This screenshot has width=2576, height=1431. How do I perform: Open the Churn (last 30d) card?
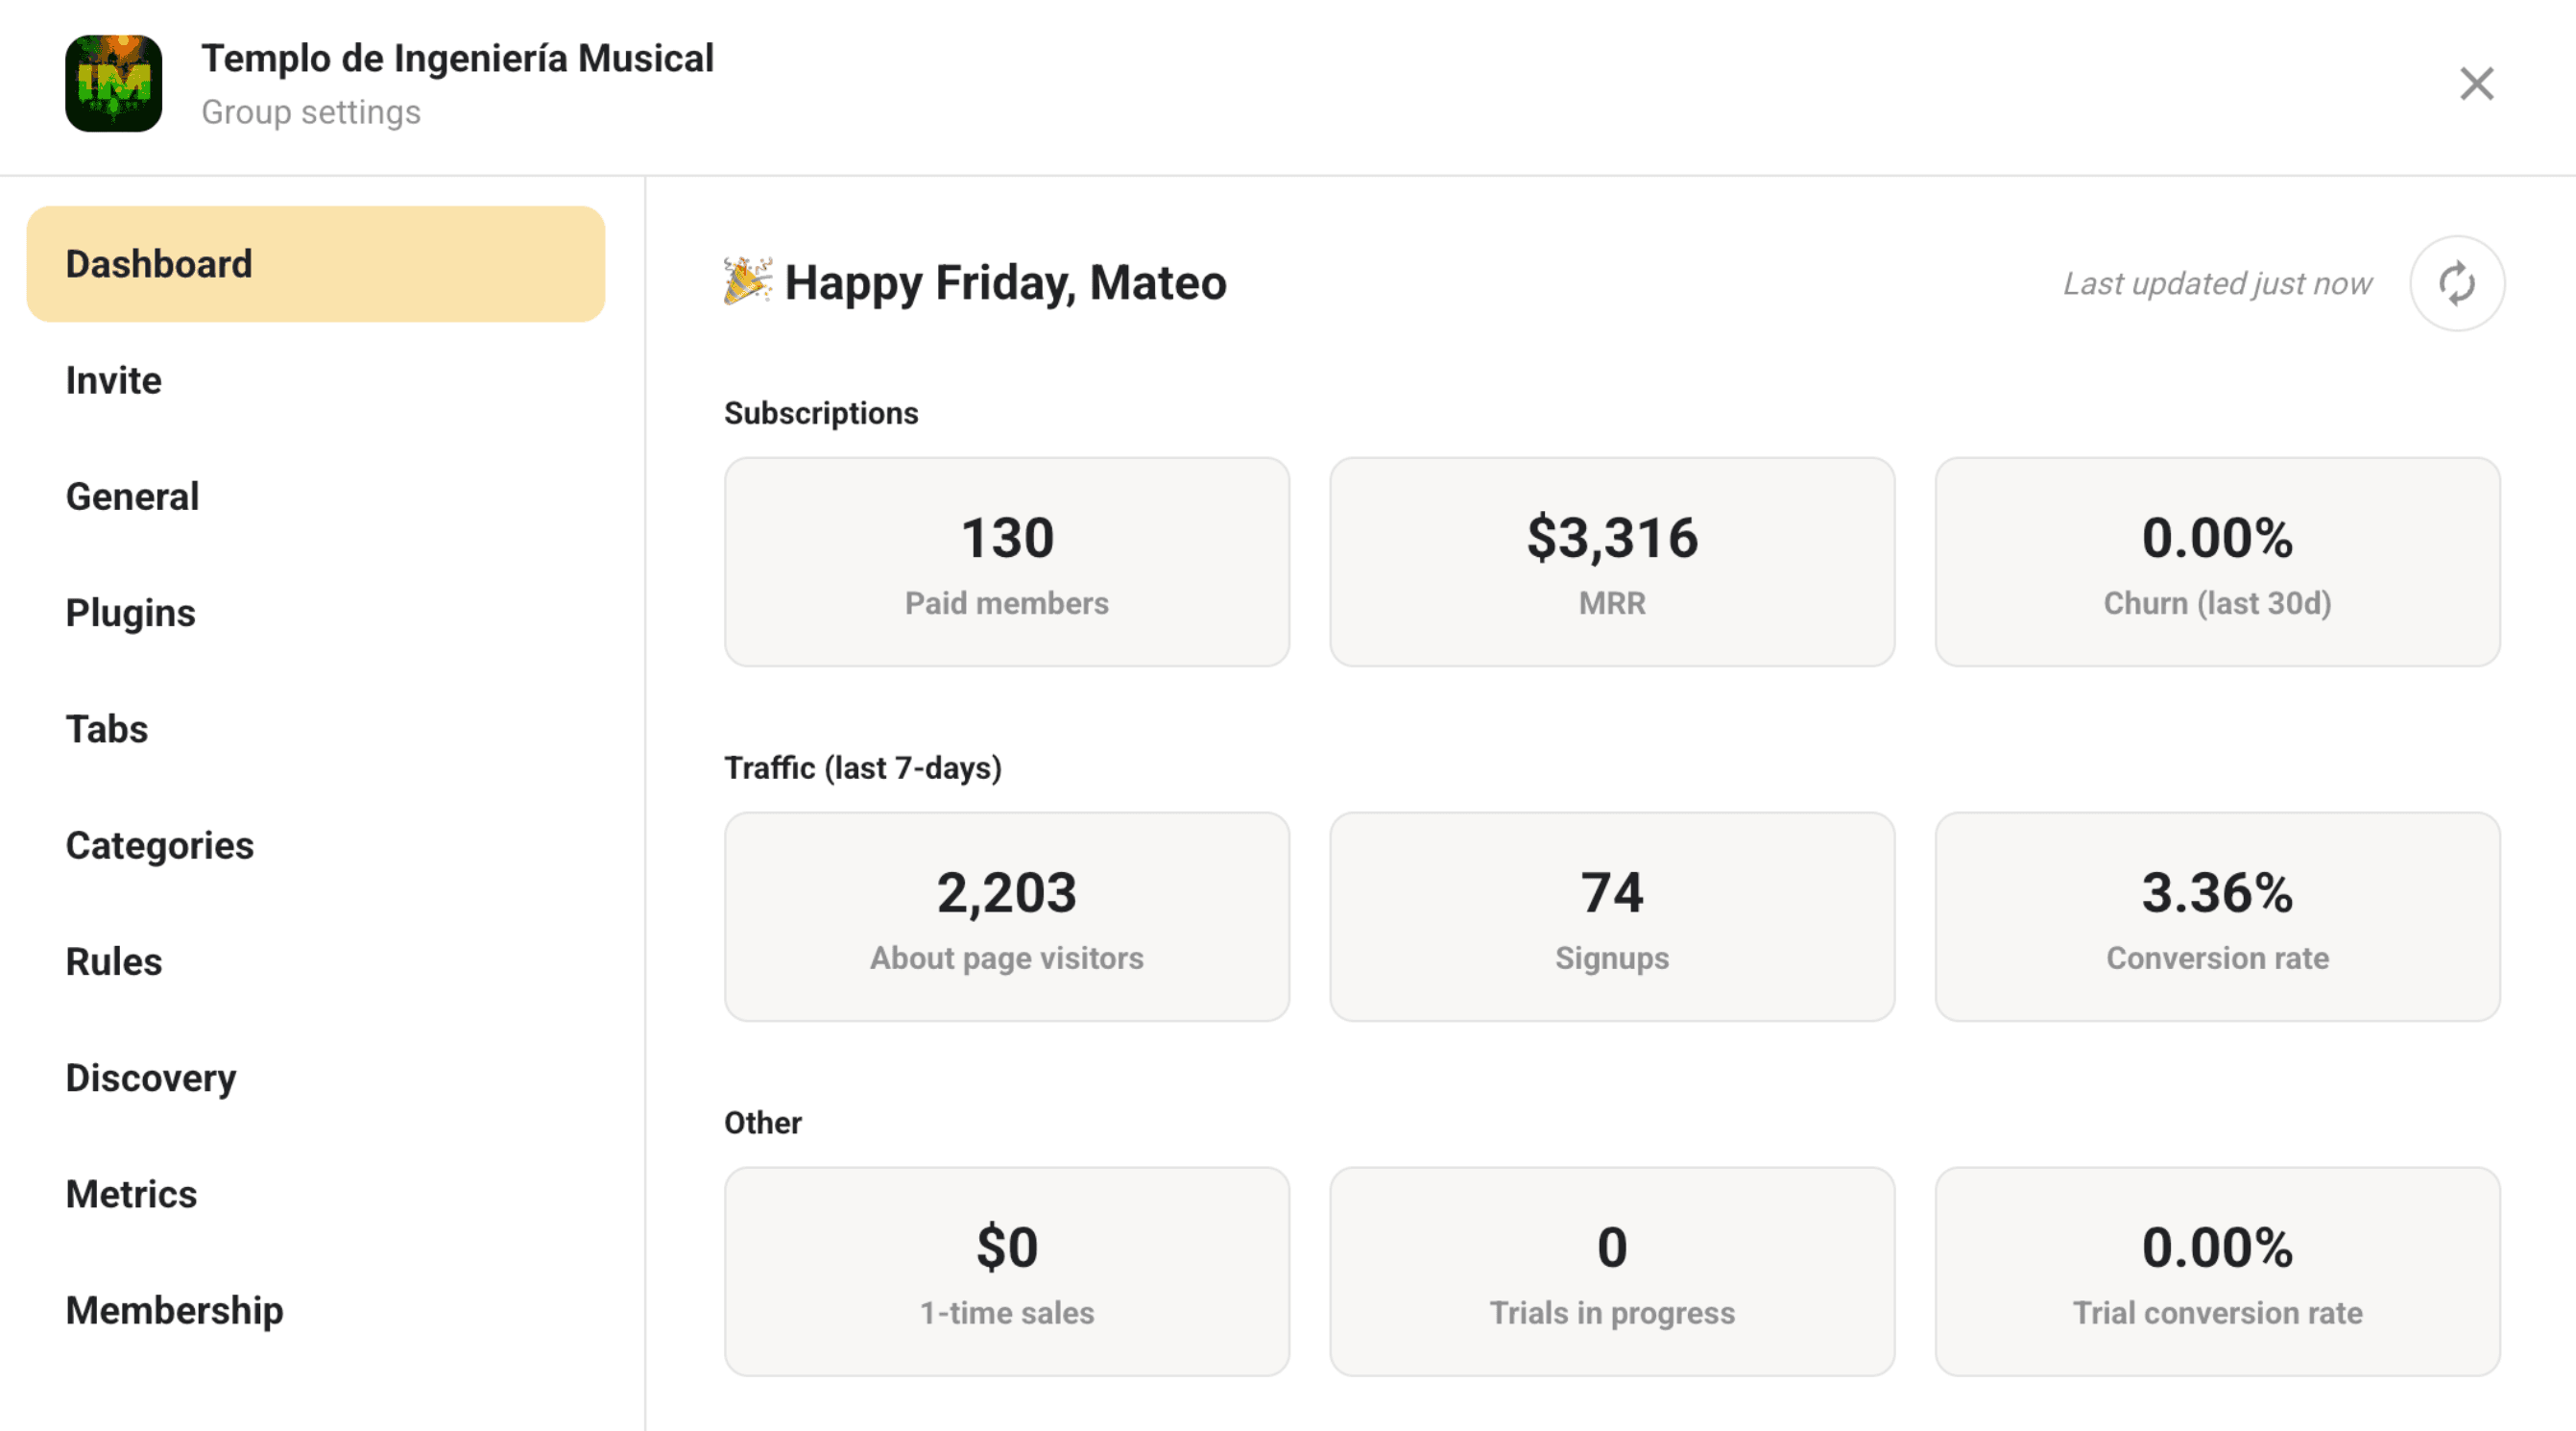coord(2216,562)
